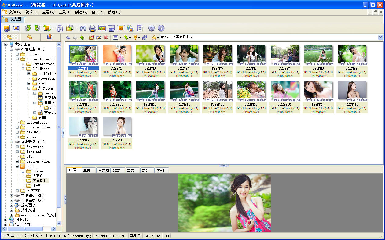Go forward in folder history
The height and width of the screenshot is (240, 385).
pos(75,38)
